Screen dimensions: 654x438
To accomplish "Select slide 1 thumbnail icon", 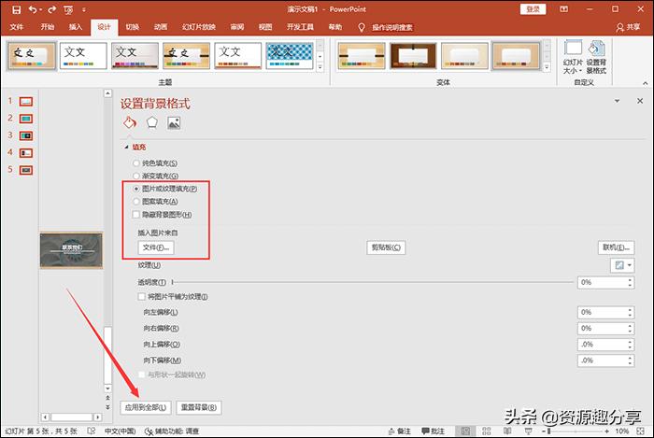I will tap(26, 101).
